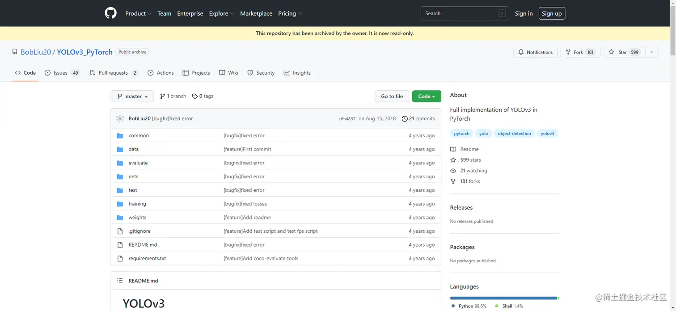Viewport: 676px width, 311px height.
Task: Click the README table of contents icon
Action: coord(120,281)
